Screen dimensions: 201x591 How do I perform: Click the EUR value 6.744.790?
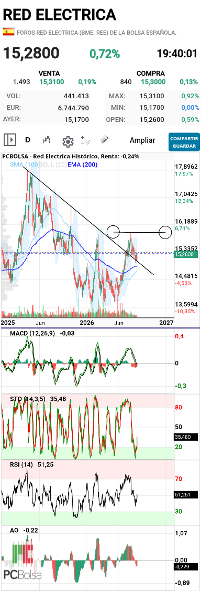click(74, 108)
